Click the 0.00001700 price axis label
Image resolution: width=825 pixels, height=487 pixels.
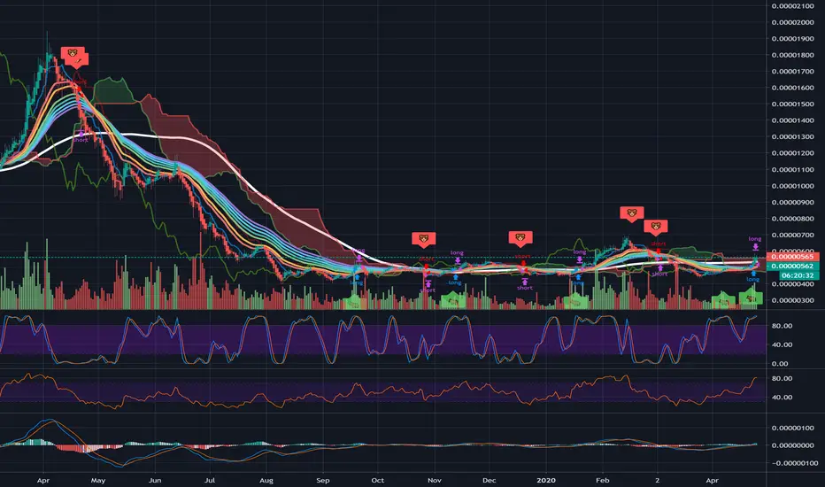tap(792, 72)
